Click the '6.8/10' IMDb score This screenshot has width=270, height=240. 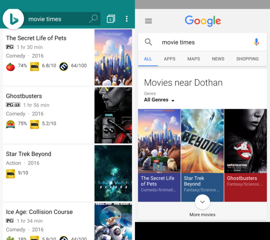(49, 66)
